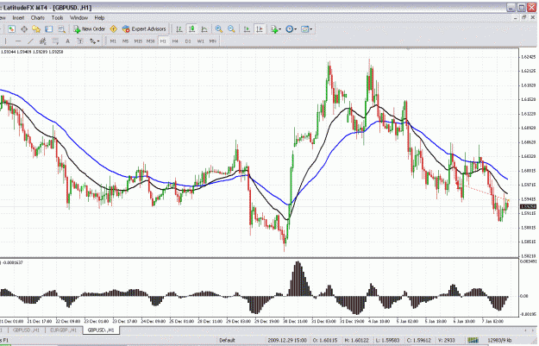The image size is (539, 346).
Task: Open the Data Window crosshair icon
Action: [x=24, y=29]
